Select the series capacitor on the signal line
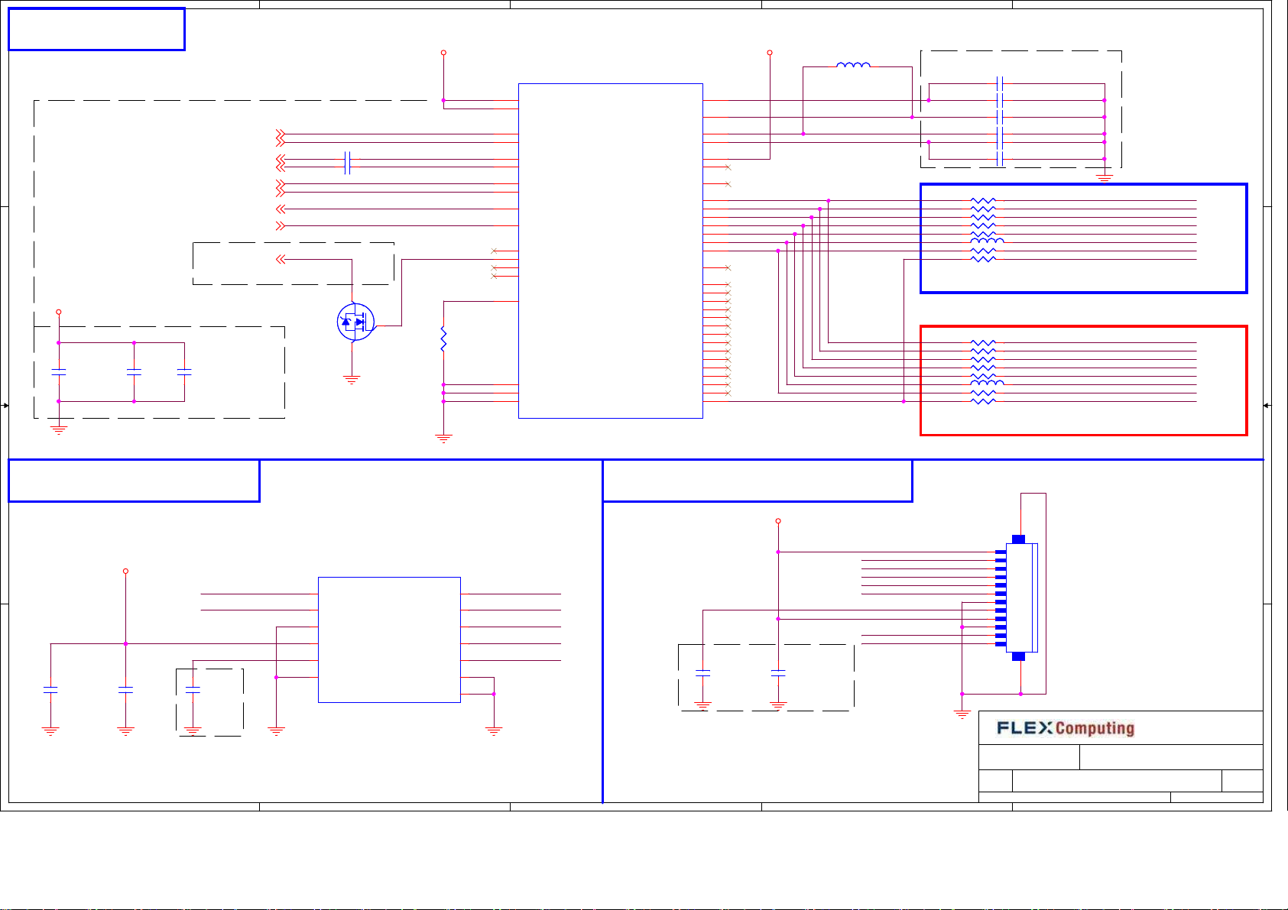Screen dimensions: 1288x910 point(348,163)
